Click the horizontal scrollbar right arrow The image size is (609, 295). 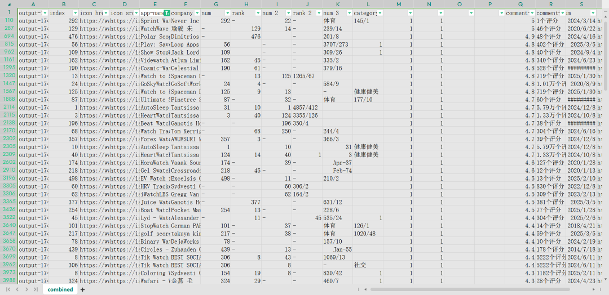(593, 289)
